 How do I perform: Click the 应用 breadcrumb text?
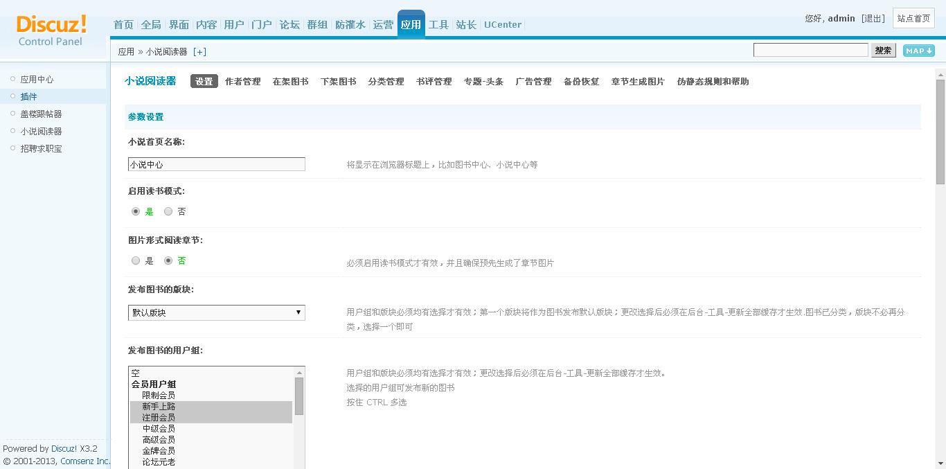click(126, 52)
